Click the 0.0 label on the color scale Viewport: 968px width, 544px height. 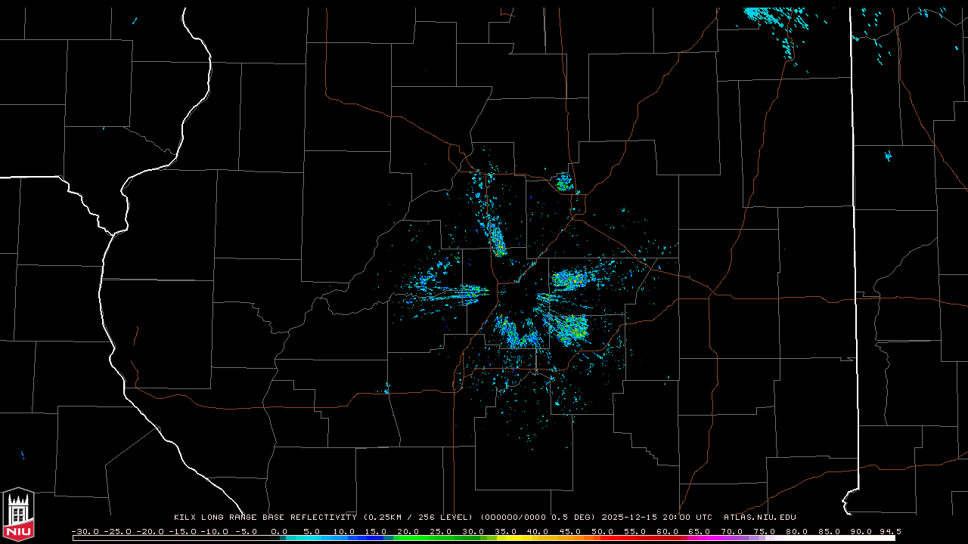pyautogui.click(x=279, y=531)
